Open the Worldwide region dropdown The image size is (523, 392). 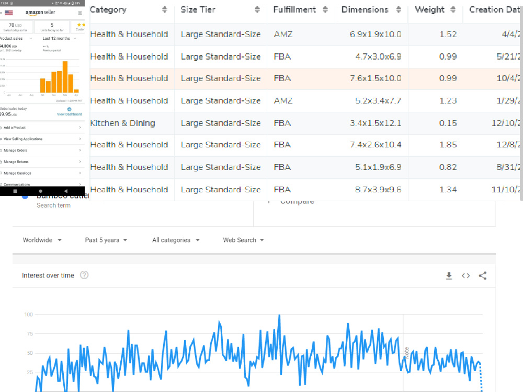[x=42, y=240]
